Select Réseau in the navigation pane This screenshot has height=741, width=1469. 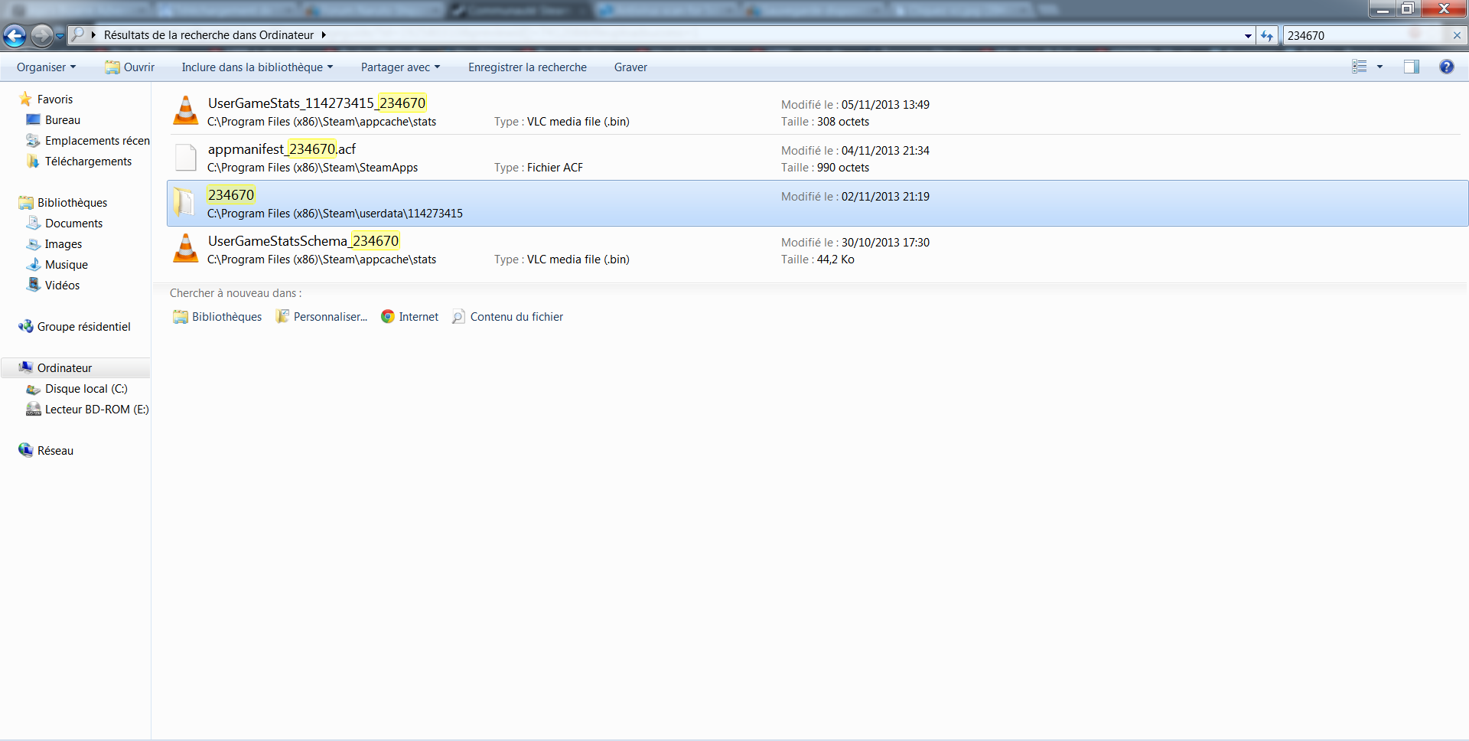pos(55,451)
